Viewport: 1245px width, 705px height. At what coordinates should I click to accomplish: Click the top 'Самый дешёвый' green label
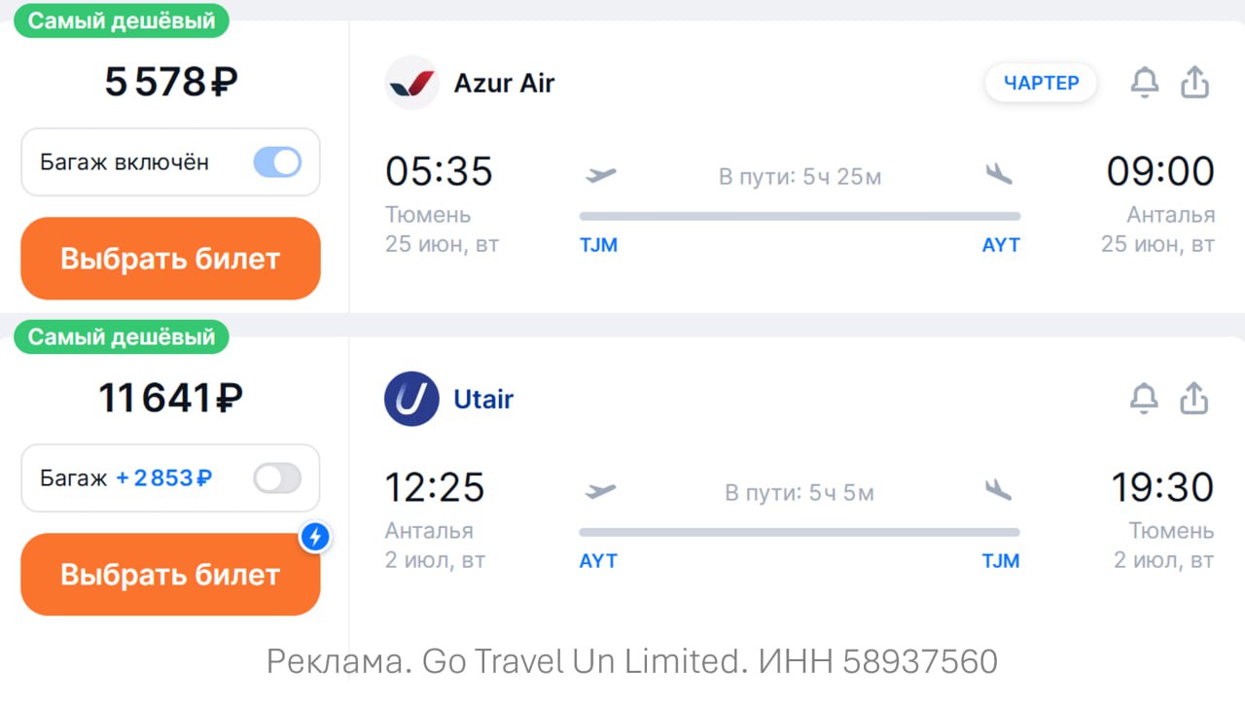tap(122, 21)
